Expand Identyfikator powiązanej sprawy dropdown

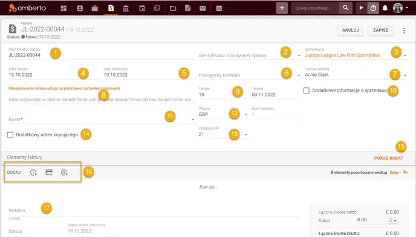(299, 55)
